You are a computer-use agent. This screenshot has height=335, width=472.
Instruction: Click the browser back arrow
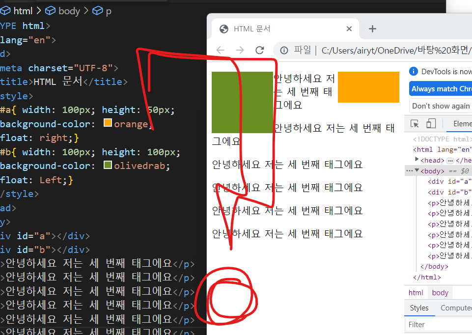coord(221,50)
